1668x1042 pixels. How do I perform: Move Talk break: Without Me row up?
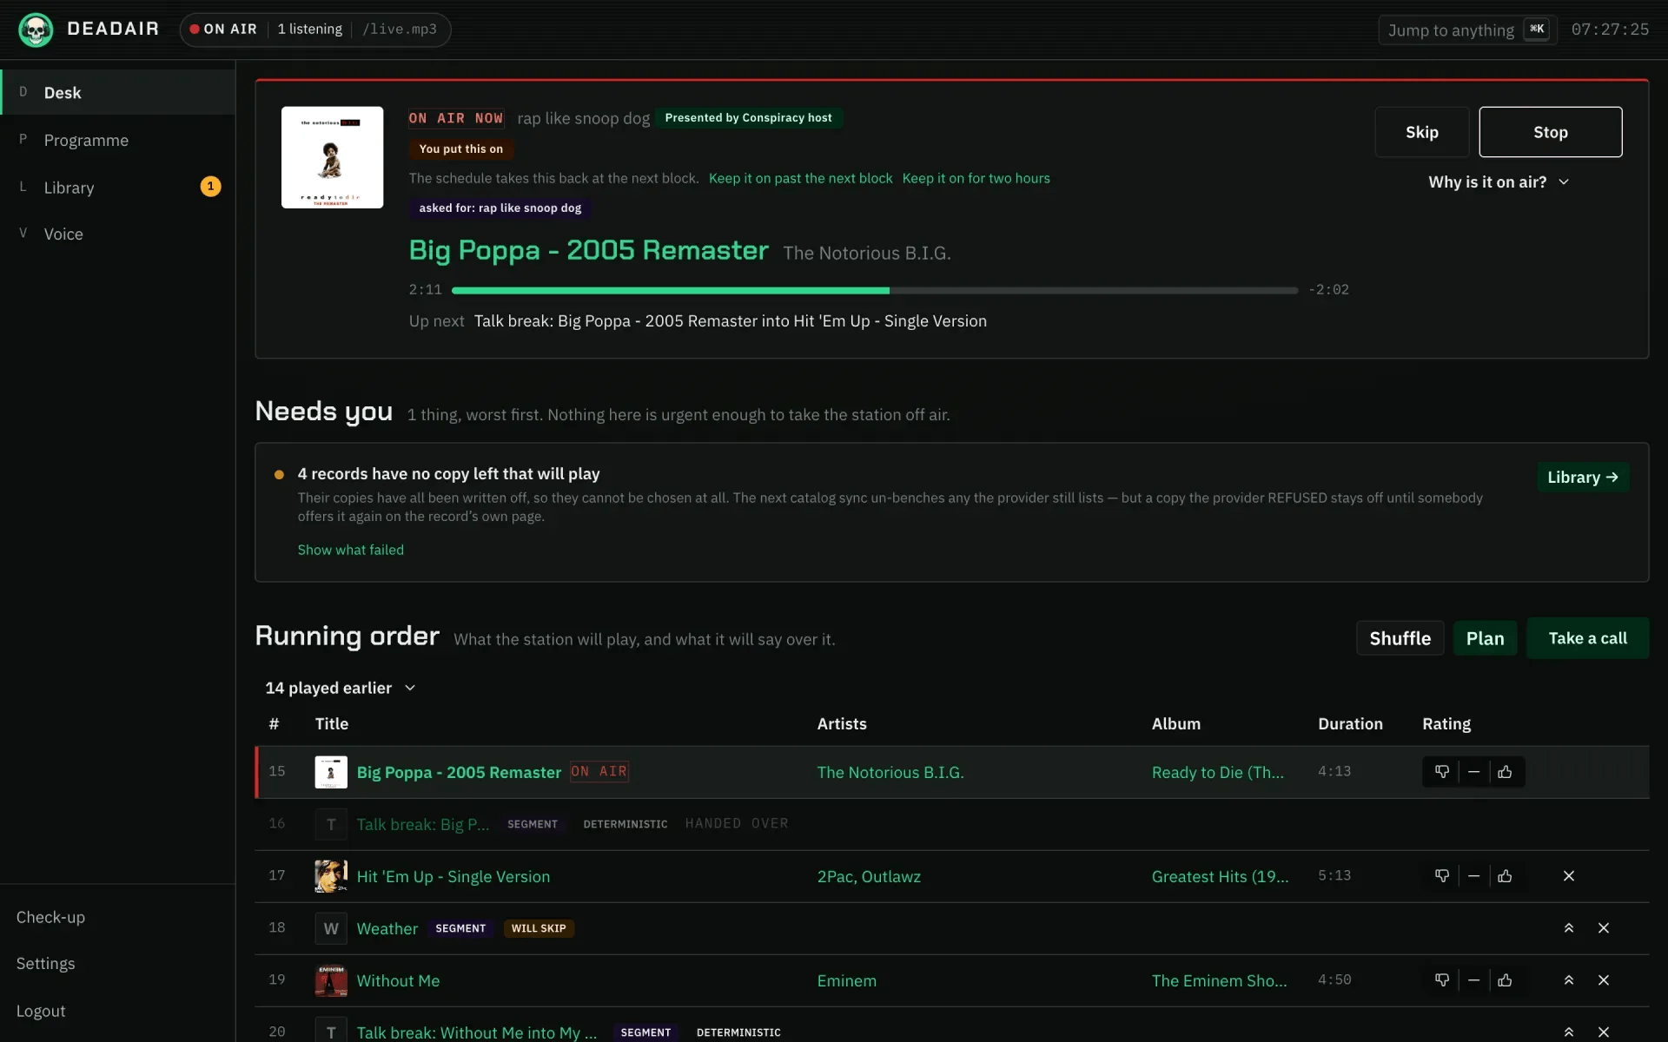click(x=1569, y=1032)
